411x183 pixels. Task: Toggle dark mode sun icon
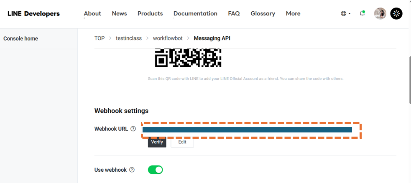coord(396,13)
